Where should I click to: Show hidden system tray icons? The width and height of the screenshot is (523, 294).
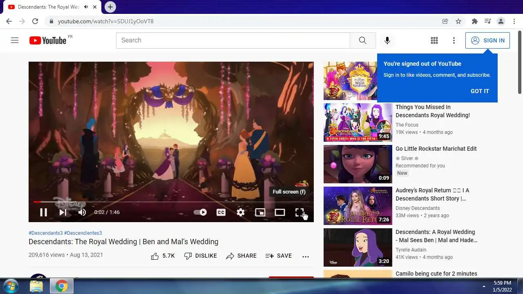[x=484, y=286]
